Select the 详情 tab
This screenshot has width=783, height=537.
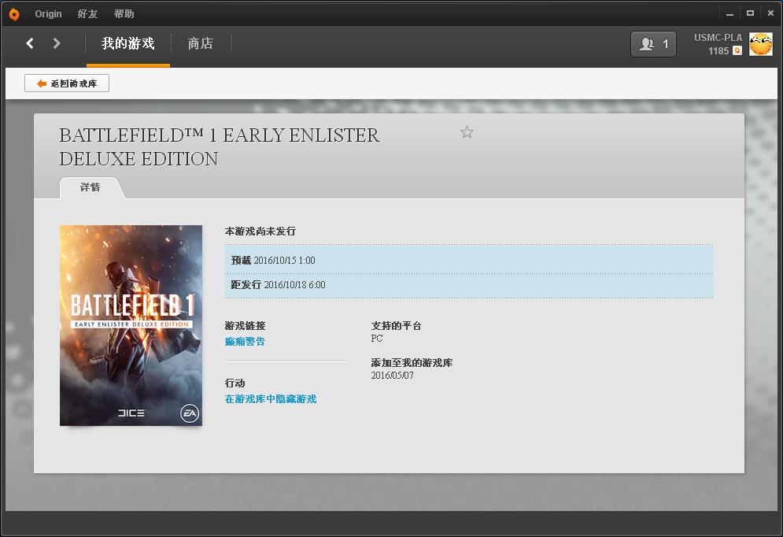(90, 187)
